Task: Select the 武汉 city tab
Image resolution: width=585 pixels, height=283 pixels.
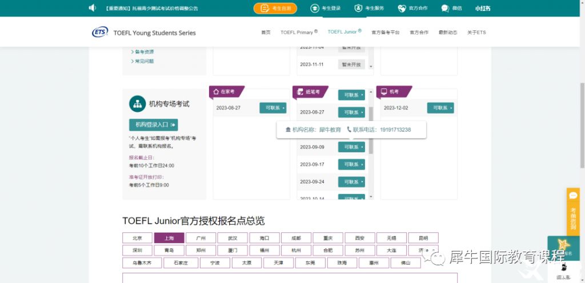Action: click(233, 238)
